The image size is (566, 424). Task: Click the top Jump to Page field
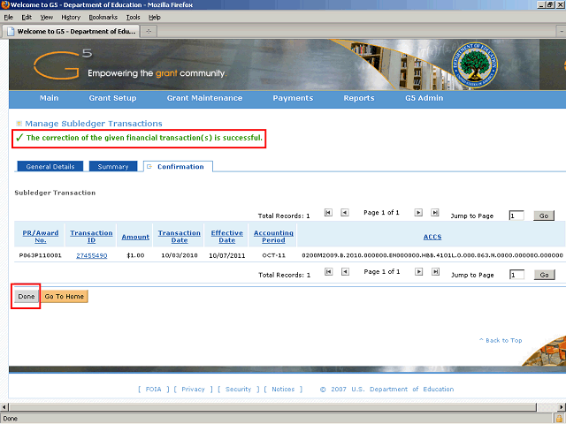[516, 216]
